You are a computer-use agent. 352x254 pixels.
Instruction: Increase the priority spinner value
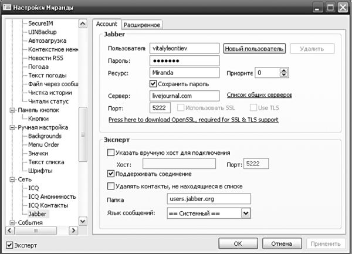(x=285, y=70)
